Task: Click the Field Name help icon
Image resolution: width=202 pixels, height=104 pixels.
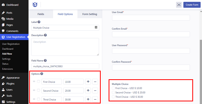Action: pos(45,60)
